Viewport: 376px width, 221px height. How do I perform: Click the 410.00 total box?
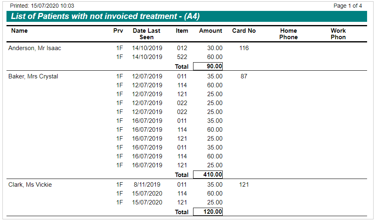(x=208, y=175)
